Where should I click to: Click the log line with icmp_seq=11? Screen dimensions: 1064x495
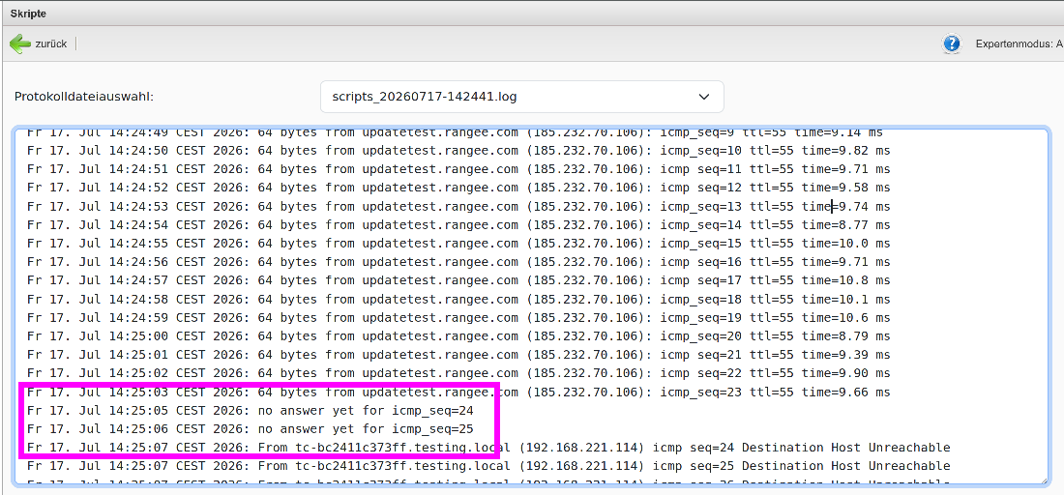[x=458, y=169]
